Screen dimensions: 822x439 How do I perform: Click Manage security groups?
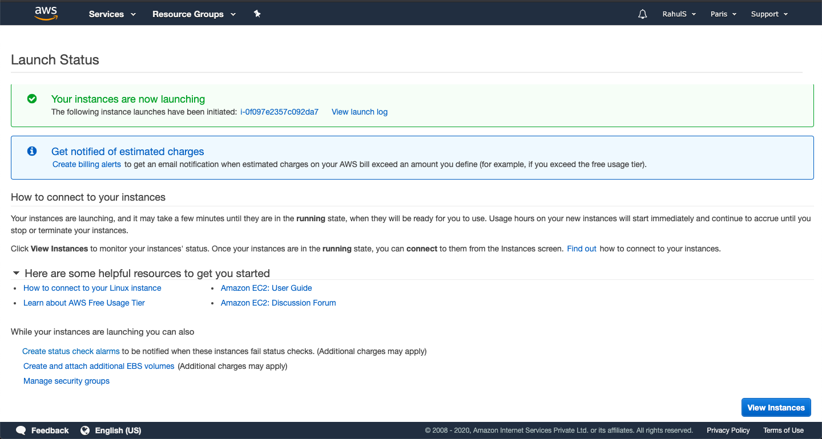pos(66,381)
